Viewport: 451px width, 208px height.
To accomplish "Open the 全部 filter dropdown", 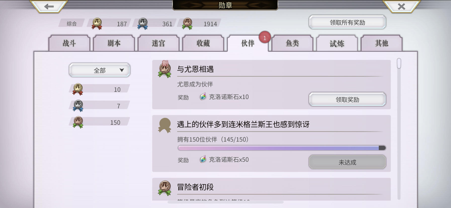I will pos(100,70).
